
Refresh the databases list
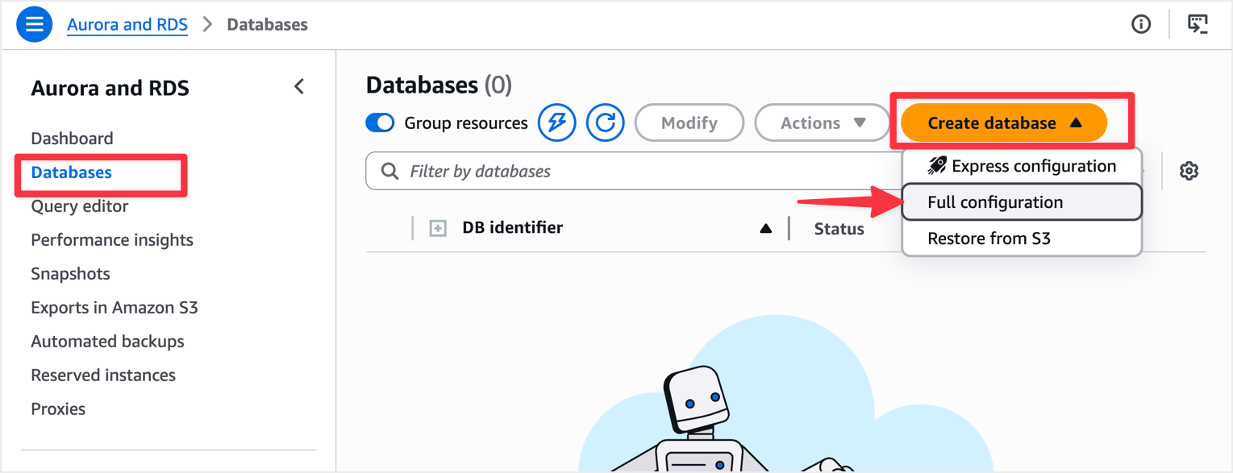(x=605, y=122)
